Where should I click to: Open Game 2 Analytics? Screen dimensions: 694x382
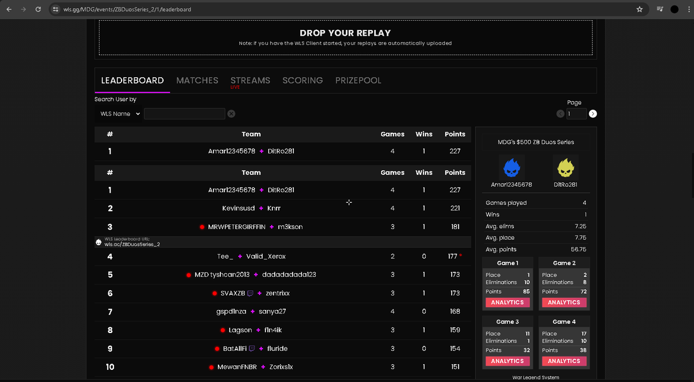[564, 302]
